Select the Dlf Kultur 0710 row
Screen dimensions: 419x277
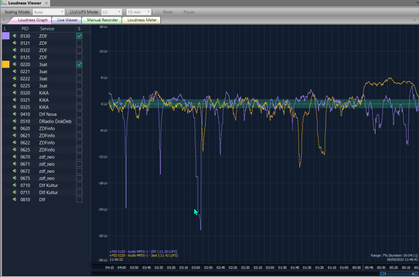[x=46, y=185]
